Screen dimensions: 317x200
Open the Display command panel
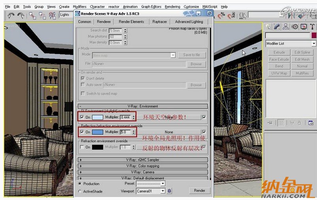[x=304, y=27]
